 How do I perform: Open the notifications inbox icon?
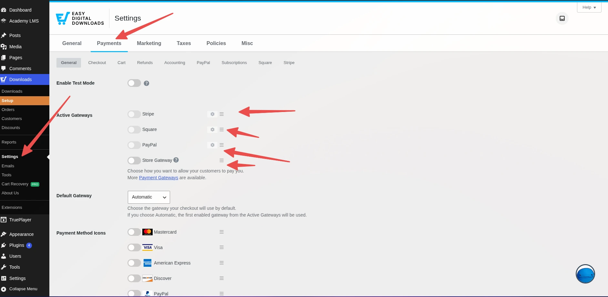pos(562,18)
